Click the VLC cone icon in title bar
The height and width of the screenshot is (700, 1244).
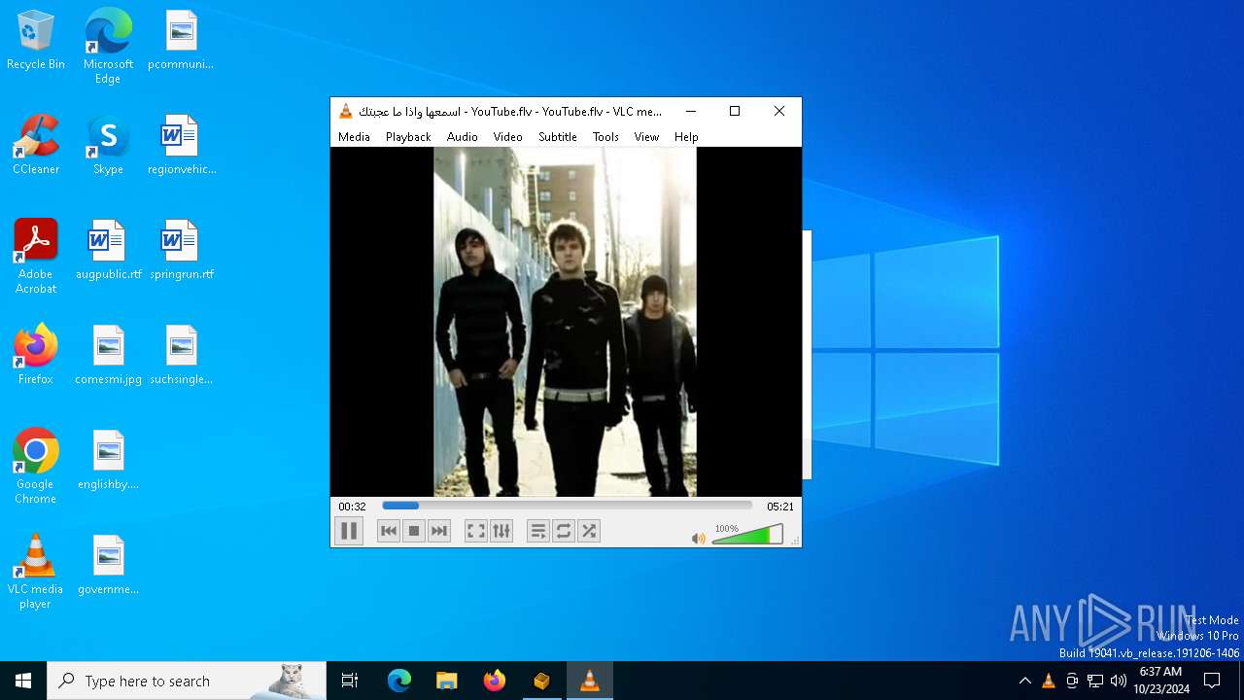tap(345, 111)
